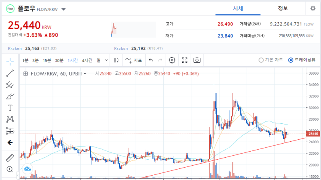Click the legend change +90 (+0.36%)
The width and height of the screenshot is (321, 180).
(186, 74)
